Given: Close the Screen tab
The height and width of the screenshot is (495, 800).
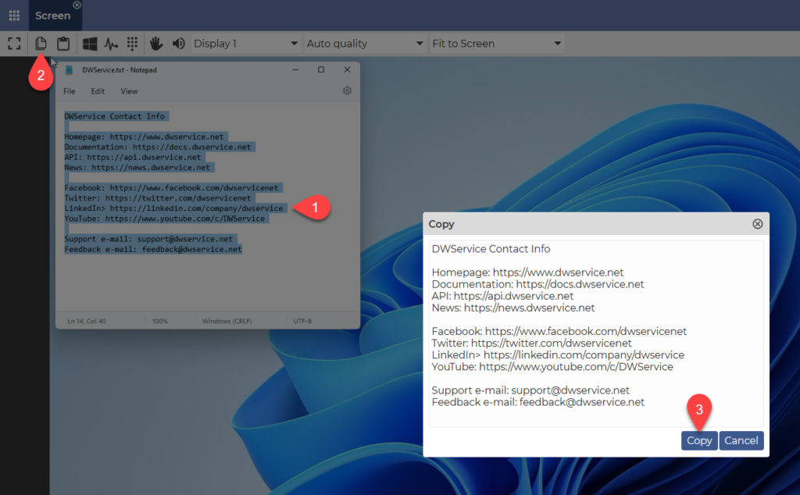Looking at the screenshot, I should [77, 5].
